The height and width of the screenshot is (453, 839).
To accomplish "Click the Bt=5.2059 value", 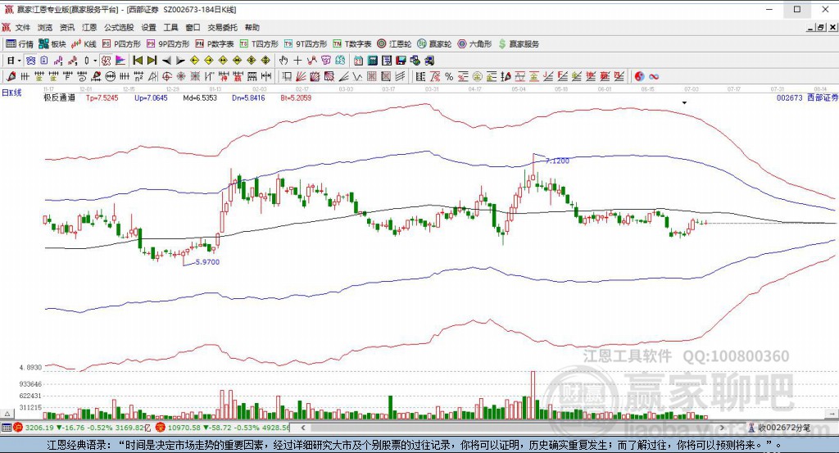I will 296,97.
